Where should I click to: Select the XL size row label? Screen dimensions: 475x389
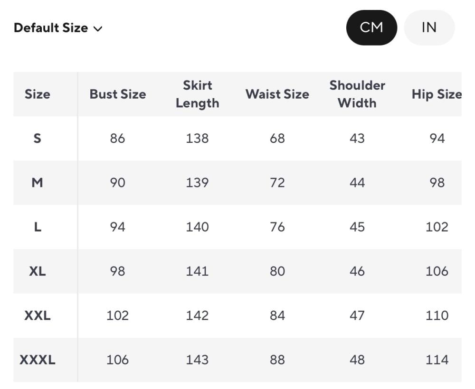tap(38, 271)
